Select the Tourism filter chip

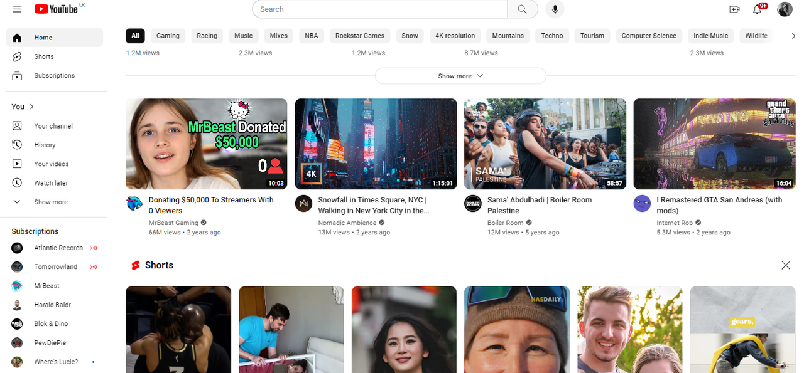click(x=592, y=36)
